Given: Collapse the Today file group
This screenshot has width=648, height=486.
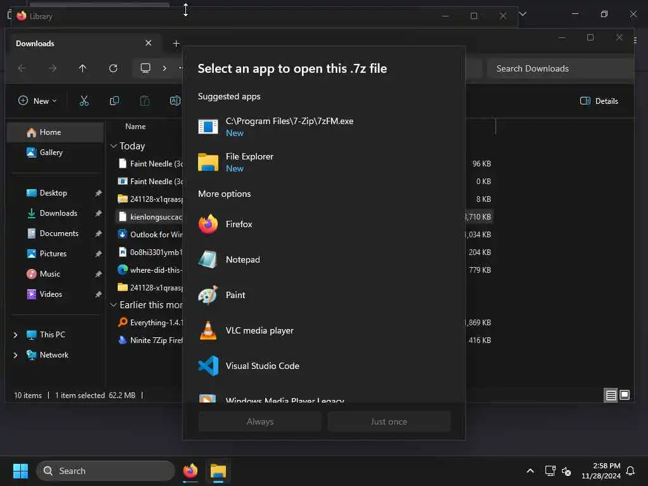Looking at the screenshot, I should point(113,146).
